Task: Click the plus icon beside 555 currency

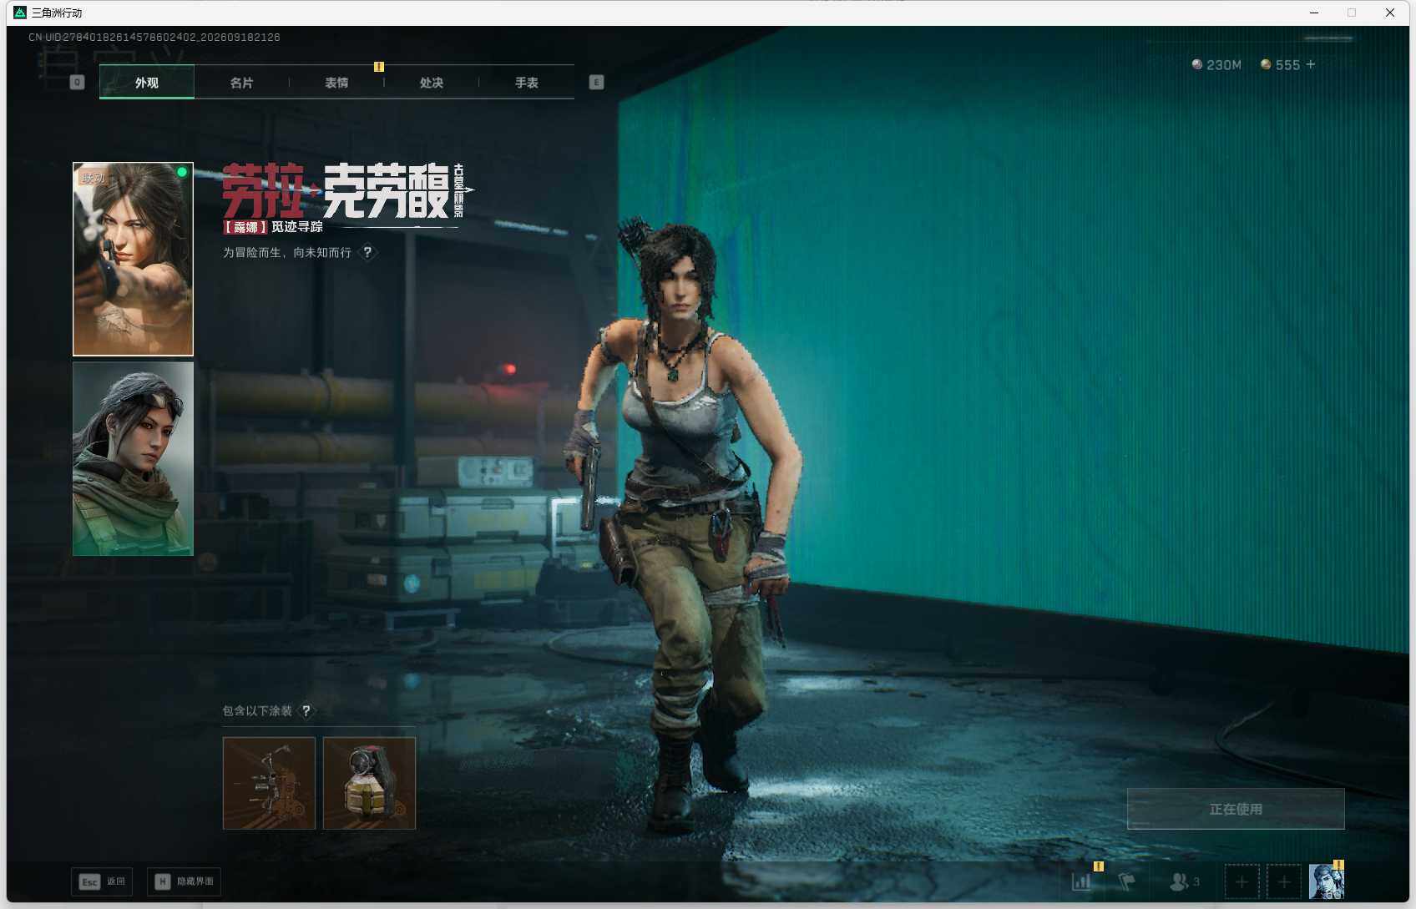Action: [1311, 64]
